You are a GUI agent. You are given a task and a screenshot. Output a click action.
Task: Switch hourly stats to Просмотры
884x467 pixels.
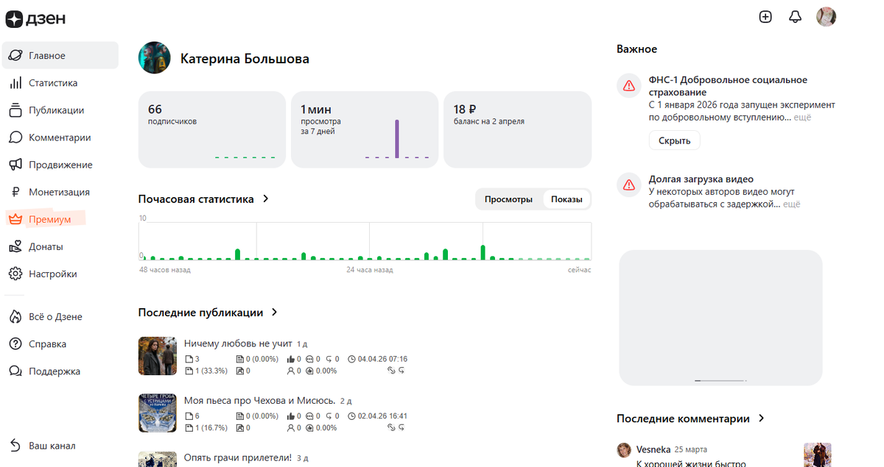(508, 199)
